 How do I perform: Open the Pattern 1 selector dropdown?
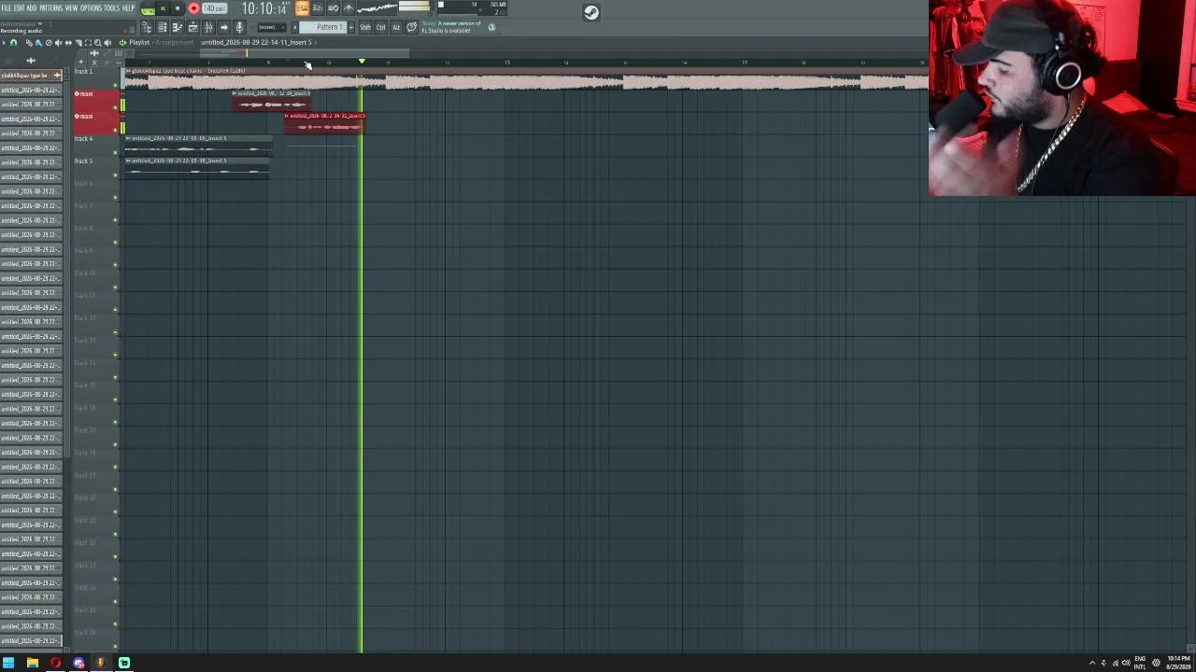pos(323,27)
